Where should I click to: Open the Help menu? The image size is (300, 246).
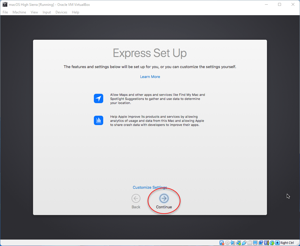pyautogui.click(x=75, y=12)
